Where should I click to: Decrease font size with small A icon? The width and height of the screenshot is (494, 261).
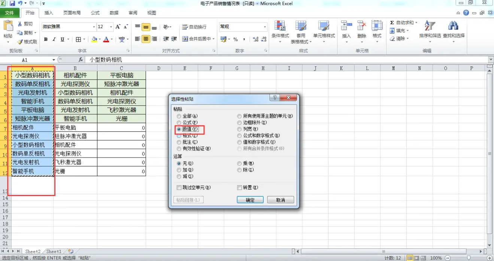(x=125, y=27)
